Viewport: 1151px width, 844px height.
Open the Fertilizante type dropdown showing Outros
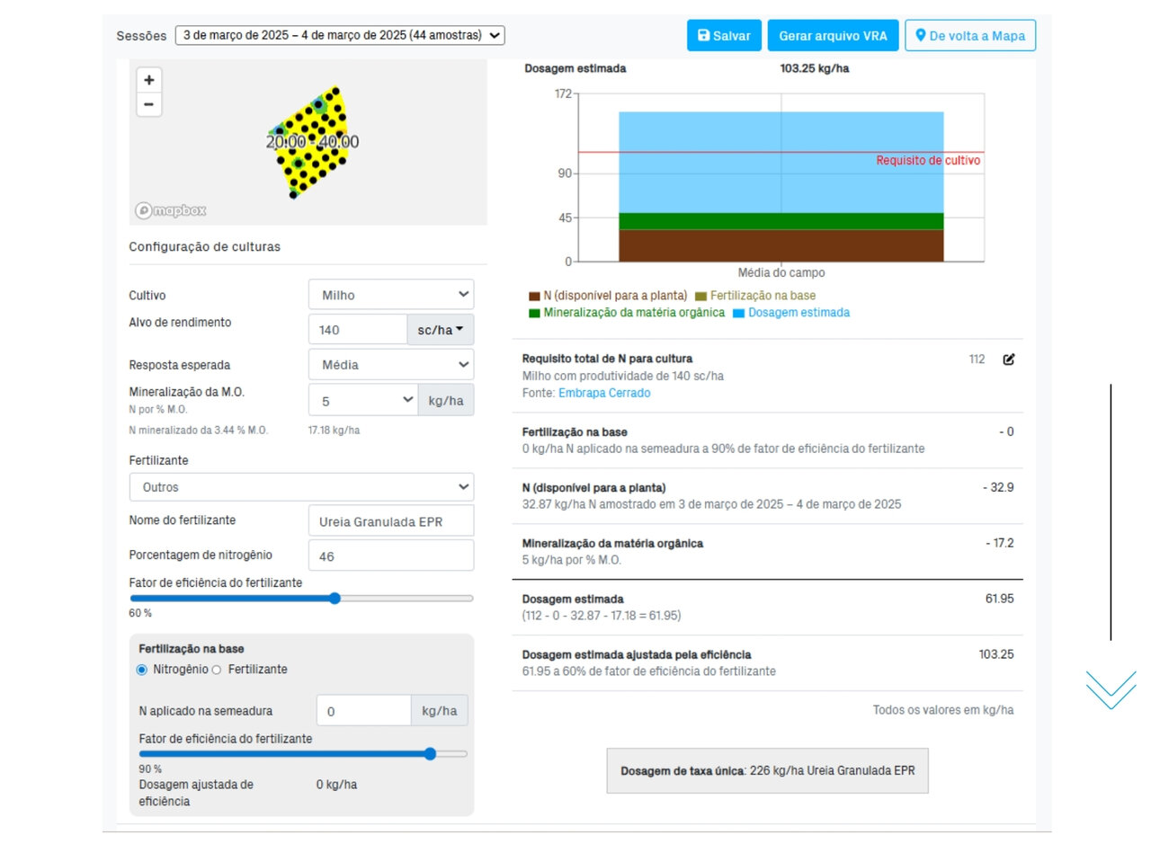coord(301,487)
